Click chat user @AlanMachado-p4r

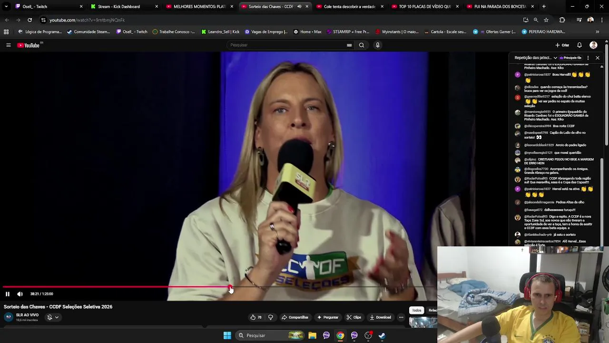(538, 235)
